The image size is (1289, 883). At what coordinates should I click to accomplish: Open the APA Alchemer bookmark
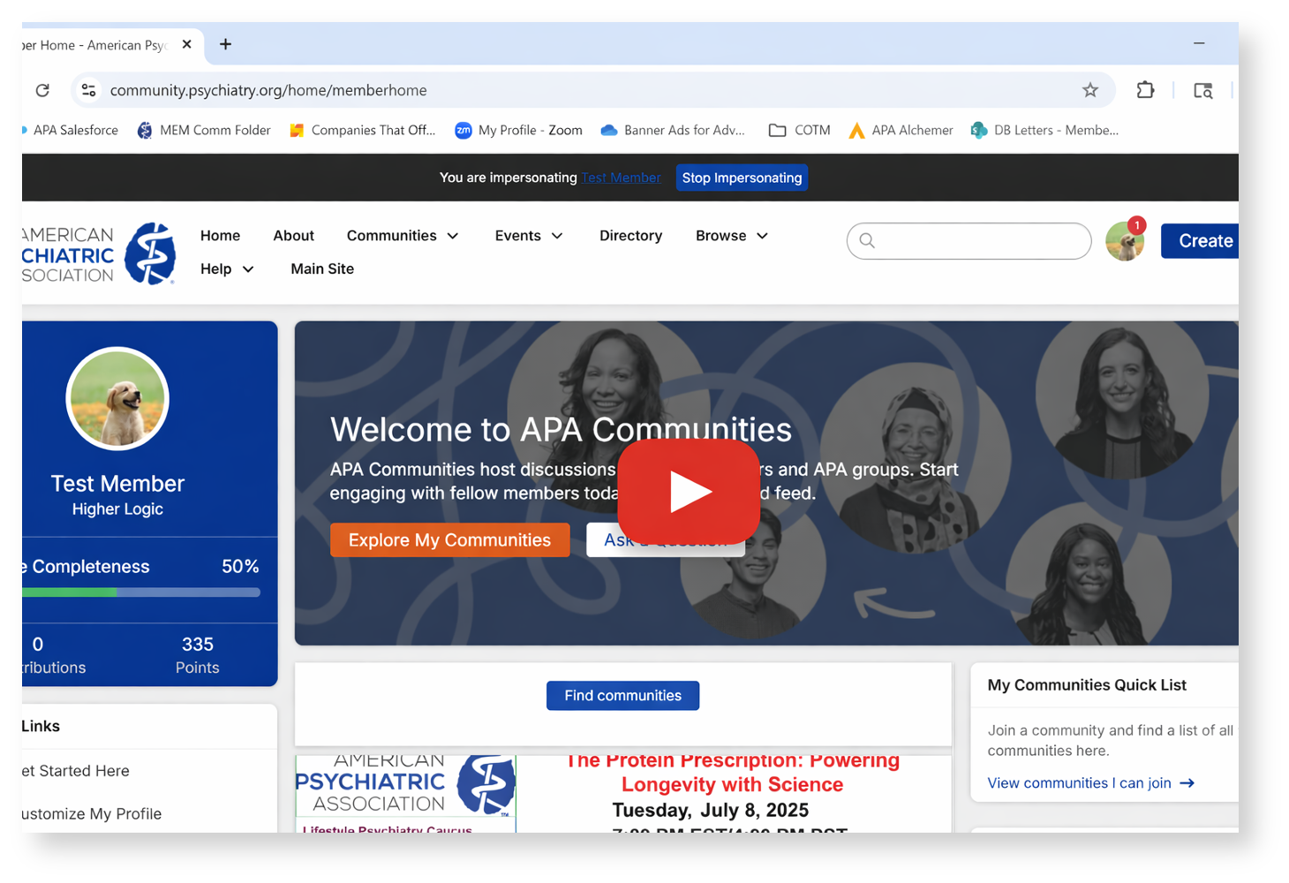click(901, 130)
